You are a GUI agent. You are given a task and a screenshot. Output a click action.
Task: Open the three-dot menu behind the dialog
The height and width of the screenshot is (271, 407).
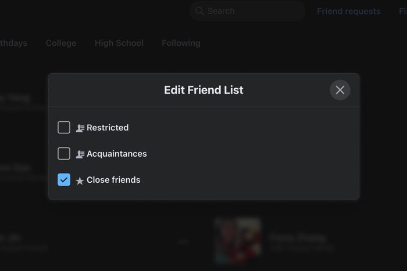pos(183,241)
